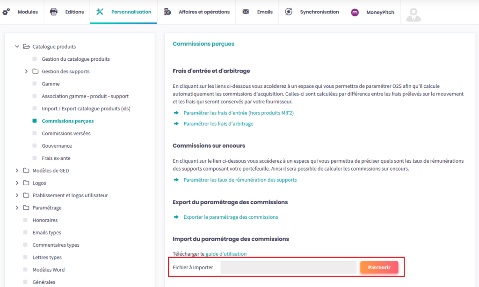The width and height of the screenshot is (479, 287).
Task: Click the Editions printer icon
Action: (54, 12)
